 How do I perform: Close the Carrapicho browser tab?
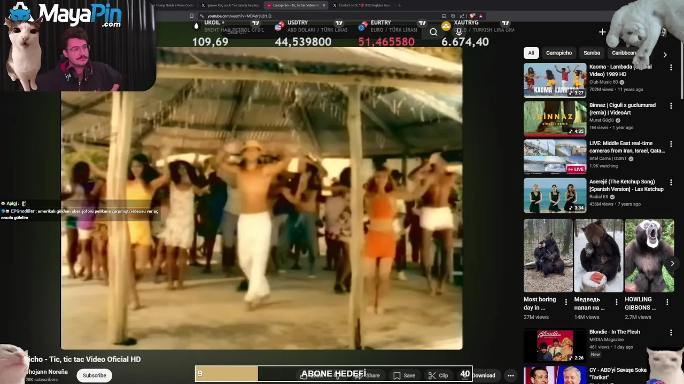pyautogui.click(x=324, y=5)
